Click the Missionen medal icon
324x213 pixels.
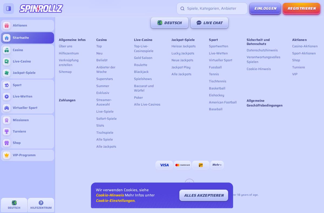tap(7, 120)
